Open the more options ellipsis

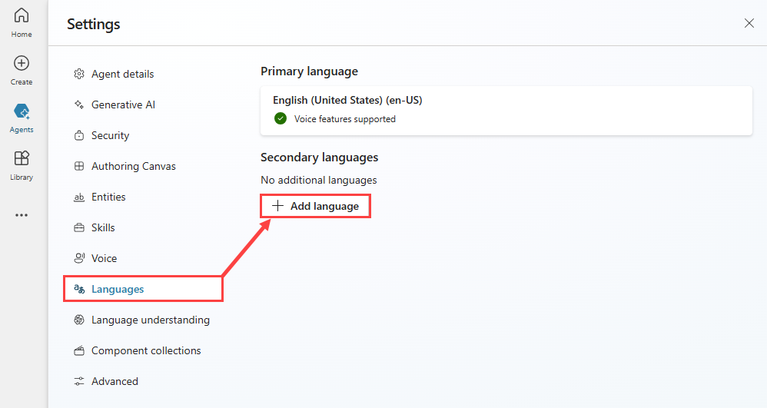[x=22, y=215]
